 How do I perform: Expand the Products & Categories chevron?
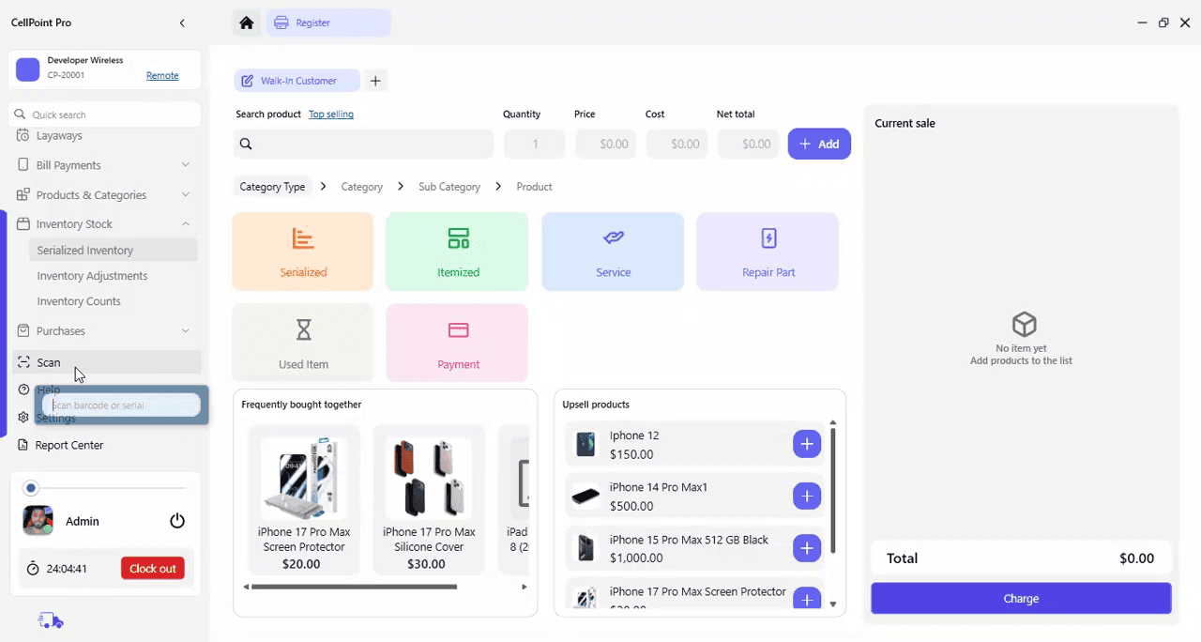tap(186, 195)
